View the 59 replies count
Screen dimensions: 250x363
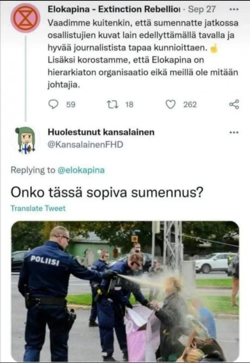71,105
